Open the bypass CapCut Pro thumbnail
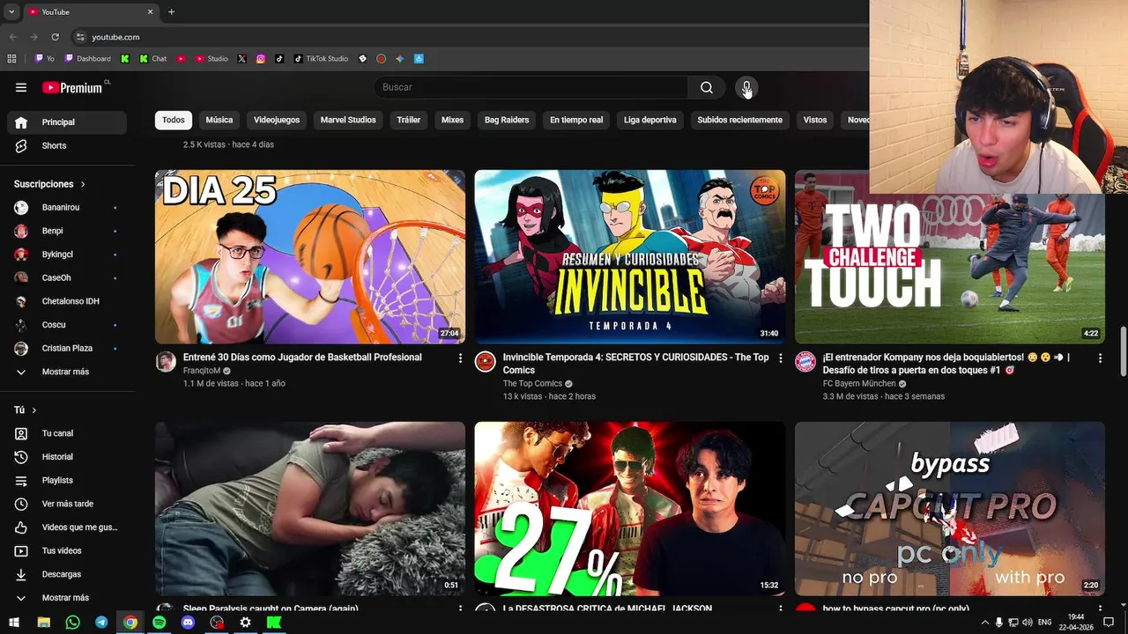Viewport: 1128px width, 634px height. pyautogui.click(x=950, y=508)
